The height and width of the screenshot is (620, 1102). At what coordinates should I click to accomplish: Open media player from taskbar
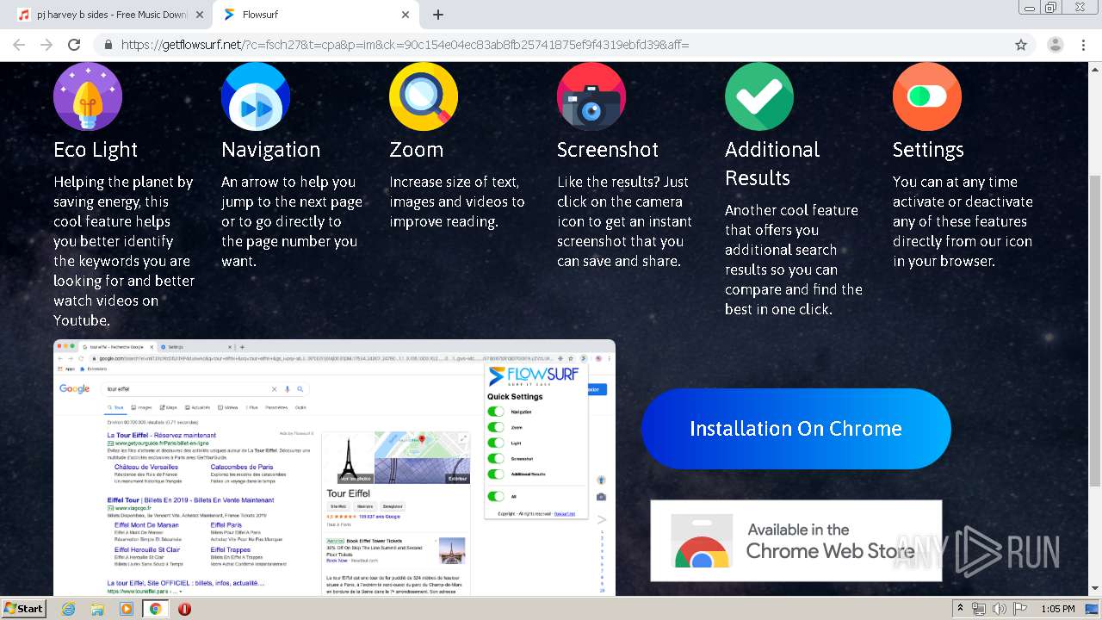[127, 609]
